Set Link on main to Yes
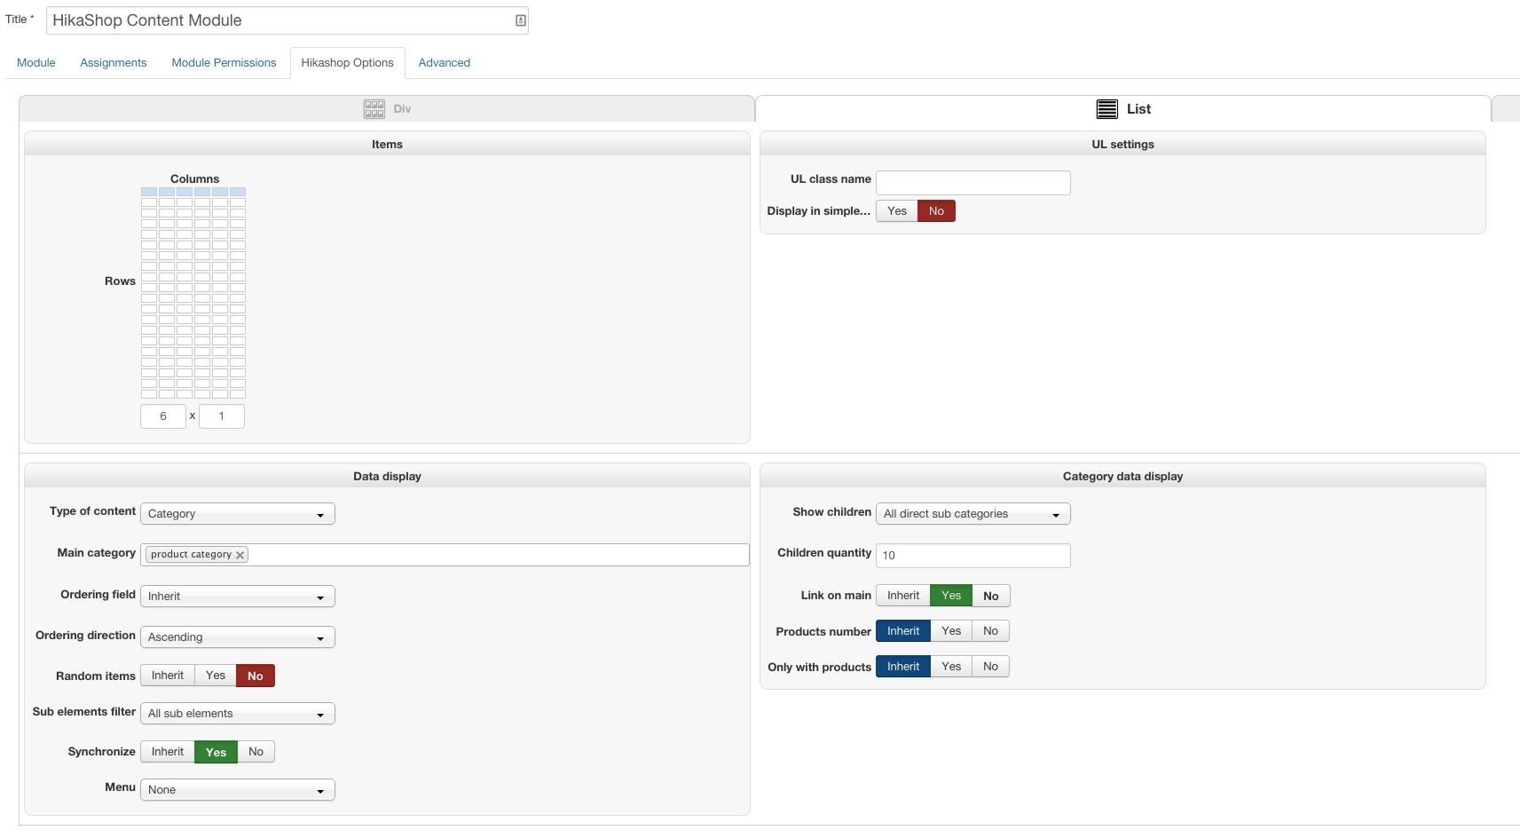This screenshot has height=838, width=1520. 951,596
